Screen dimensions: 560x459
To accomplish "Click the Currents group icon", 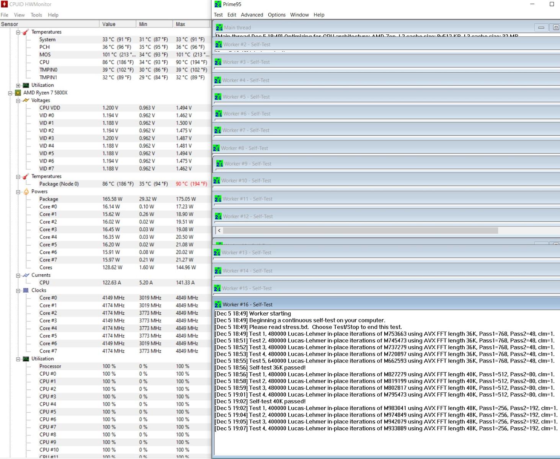I will click(x=26, y=275).
